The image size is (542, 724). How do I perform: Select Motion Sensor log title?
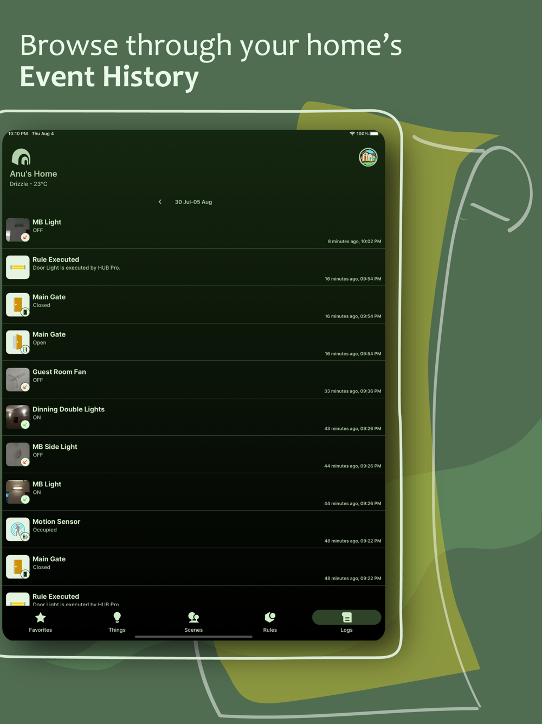56,522
